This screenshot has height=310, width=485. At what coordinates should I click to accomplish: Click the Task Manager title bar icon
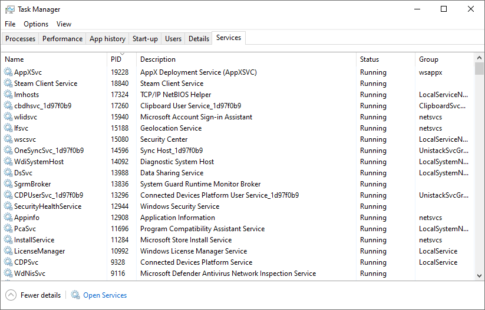[x=9, y=9]
